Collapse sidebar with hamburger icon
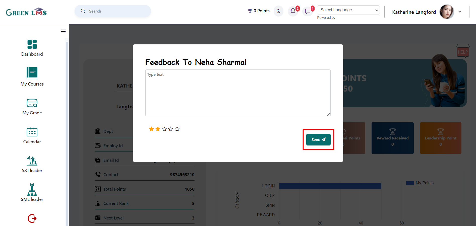 point(63,32)
